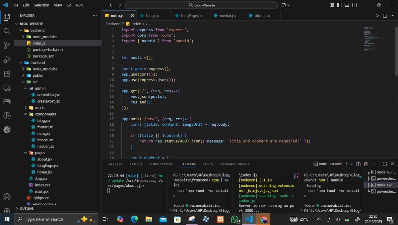The height and width of the screenshot is (225, 398).
Task: Open Copilot chat icon in title bar
Action: point(284,5)
